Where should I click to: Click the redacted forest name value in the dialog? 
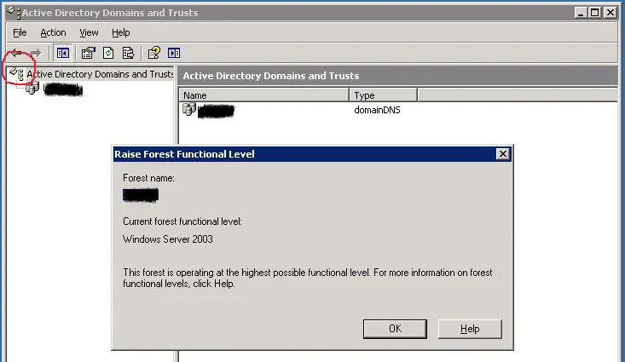click(141, 195)
